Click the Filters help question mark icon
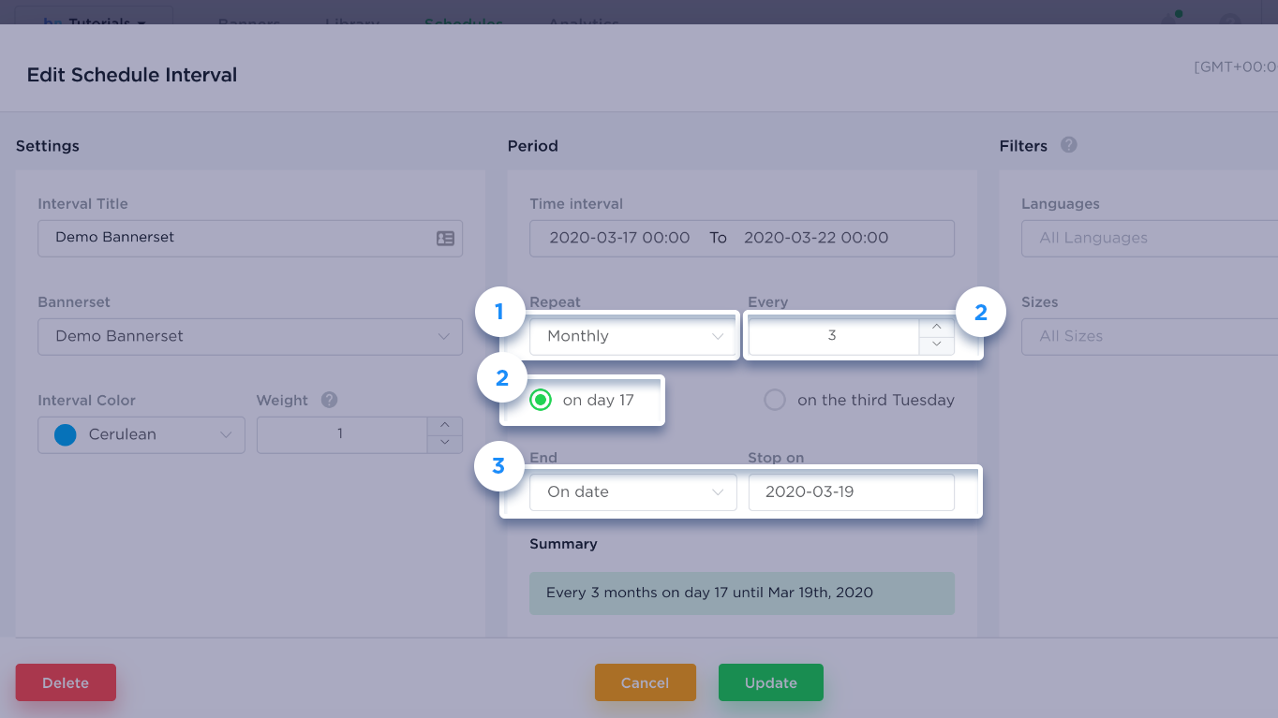The height and width of the screenshot is (718, 1278). pos(1069,145)
